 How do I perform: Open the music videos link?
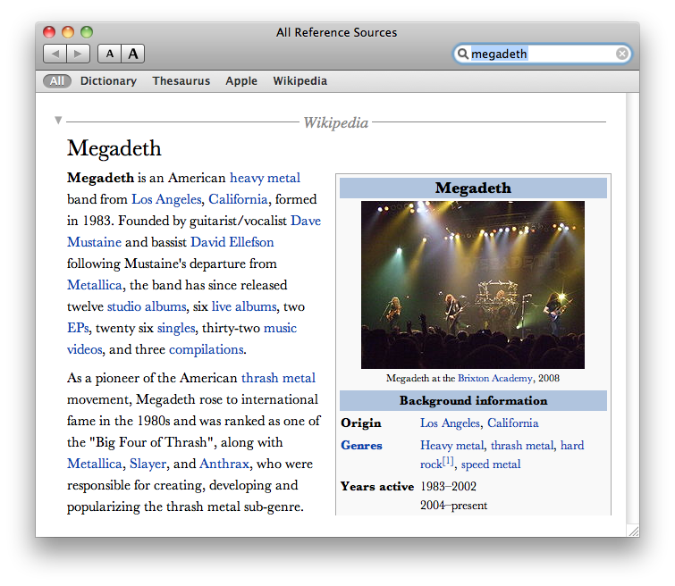[x=280, y=328]
